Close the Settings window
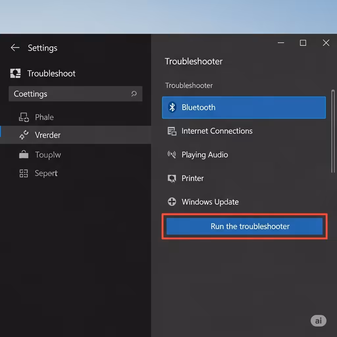 point(326,43)
